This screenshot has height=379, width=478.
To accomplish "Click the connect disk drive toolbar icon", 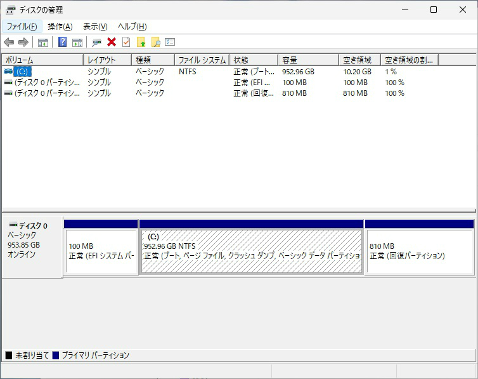I will 96,43.
